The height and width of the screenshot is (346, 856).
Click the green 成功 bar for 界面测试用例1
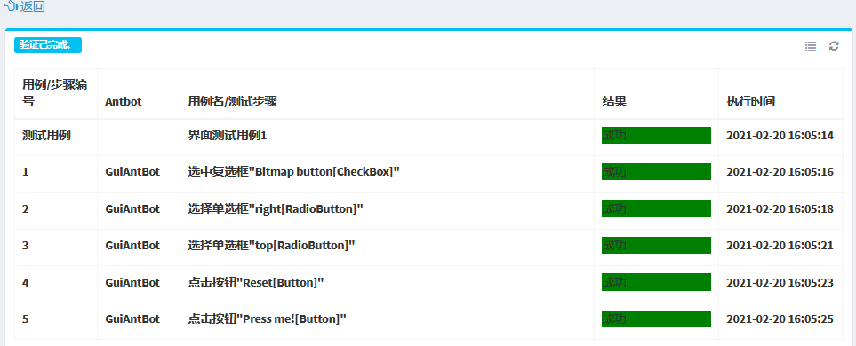pyautogui.click(x=656, y=135)
